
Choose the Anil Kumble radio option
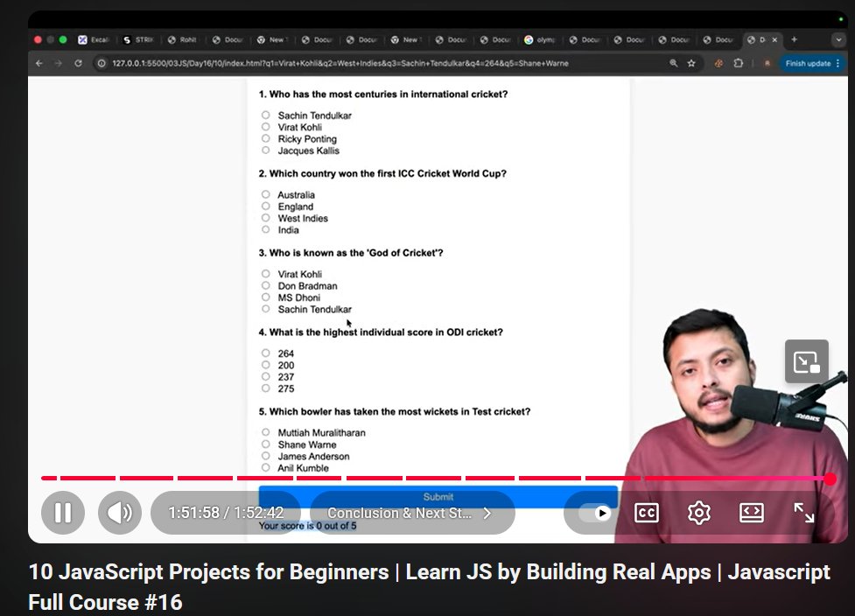tap(265, 467)
